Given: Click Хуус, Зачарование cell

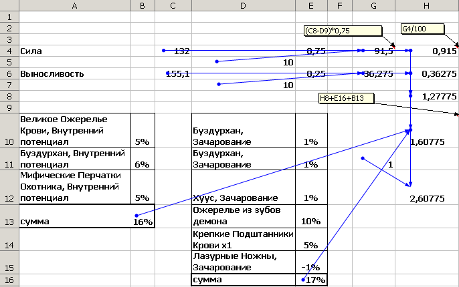Looking at the screenshot, I should [244, 187].
